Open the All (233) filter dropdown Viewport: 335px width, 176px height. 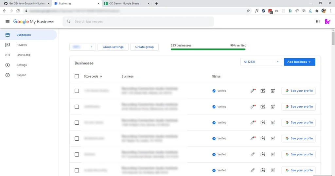click(261, 62)
